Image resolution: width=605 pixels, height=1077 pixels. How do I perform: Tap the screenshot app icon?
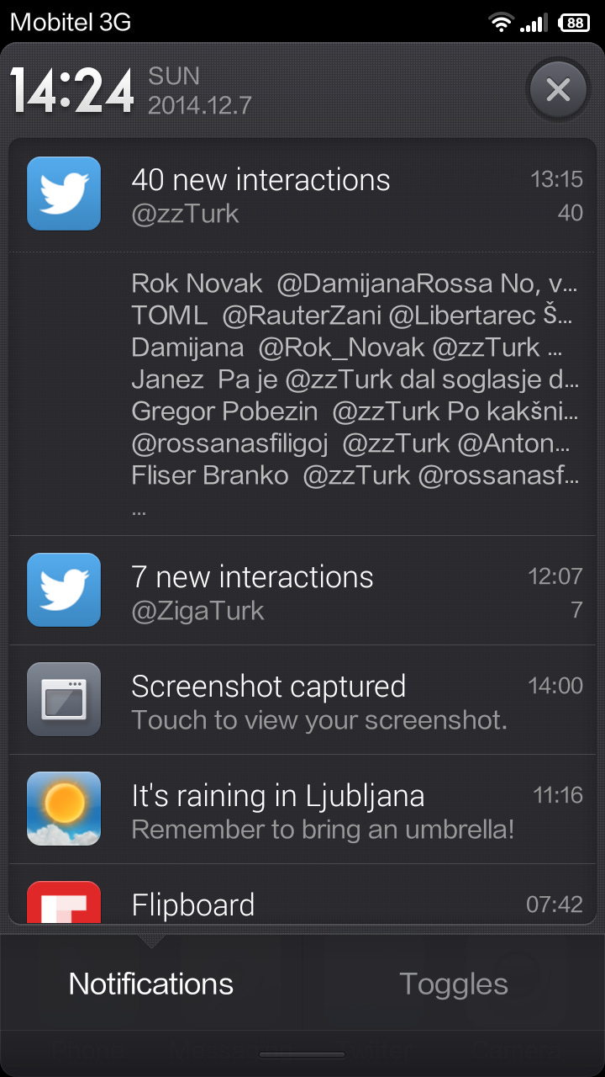(x=64, y=699)
